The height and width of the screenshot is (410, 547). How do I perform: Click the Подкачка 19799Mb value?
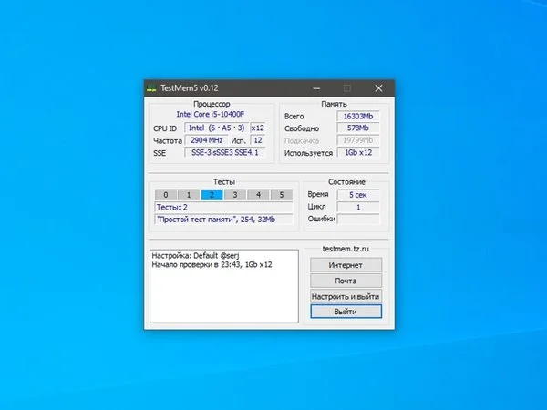[x=358, y=140]
